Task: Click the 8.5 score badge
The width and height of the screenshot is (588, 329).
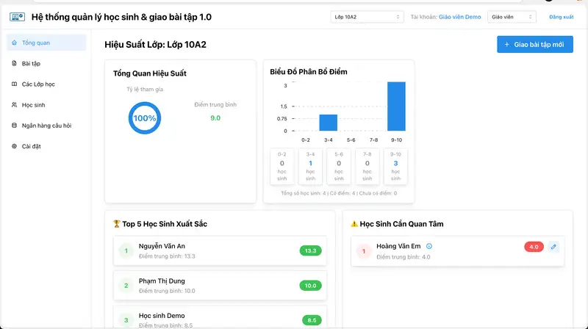Action: 312,320
